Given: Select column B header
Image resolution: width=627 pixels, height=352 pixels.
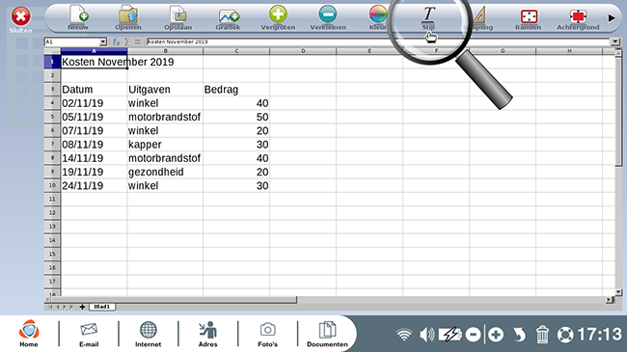Looking at the screenshot, I should click(x=165, y=51).
